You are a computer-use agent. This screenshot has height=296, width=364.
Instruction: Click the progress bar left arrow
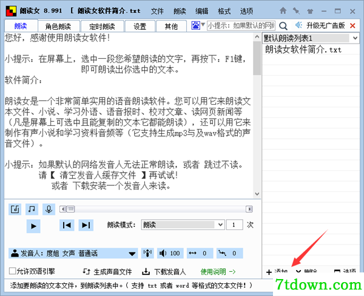(x=63, y=209)
